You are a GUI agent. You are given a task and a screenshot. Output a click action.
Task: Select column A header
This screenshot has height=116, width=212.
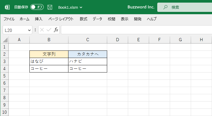(x=19, y=40)
